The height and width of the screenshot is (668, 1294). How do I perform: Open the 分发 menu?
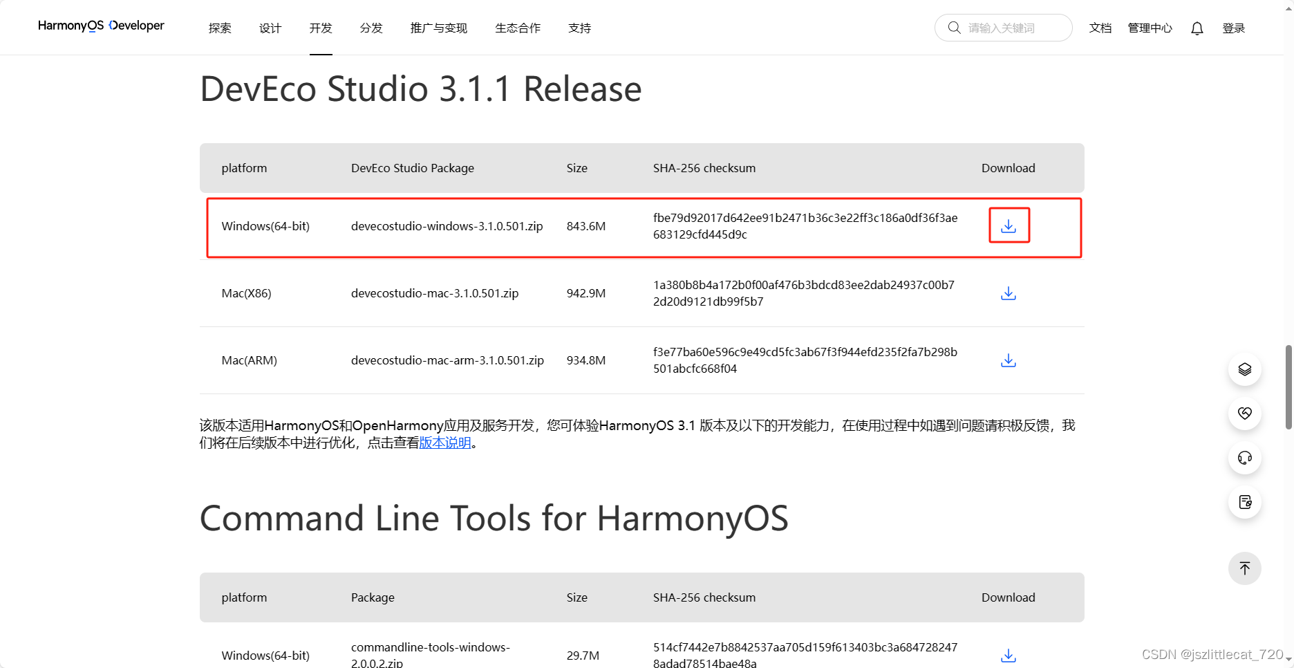[371, 28]
